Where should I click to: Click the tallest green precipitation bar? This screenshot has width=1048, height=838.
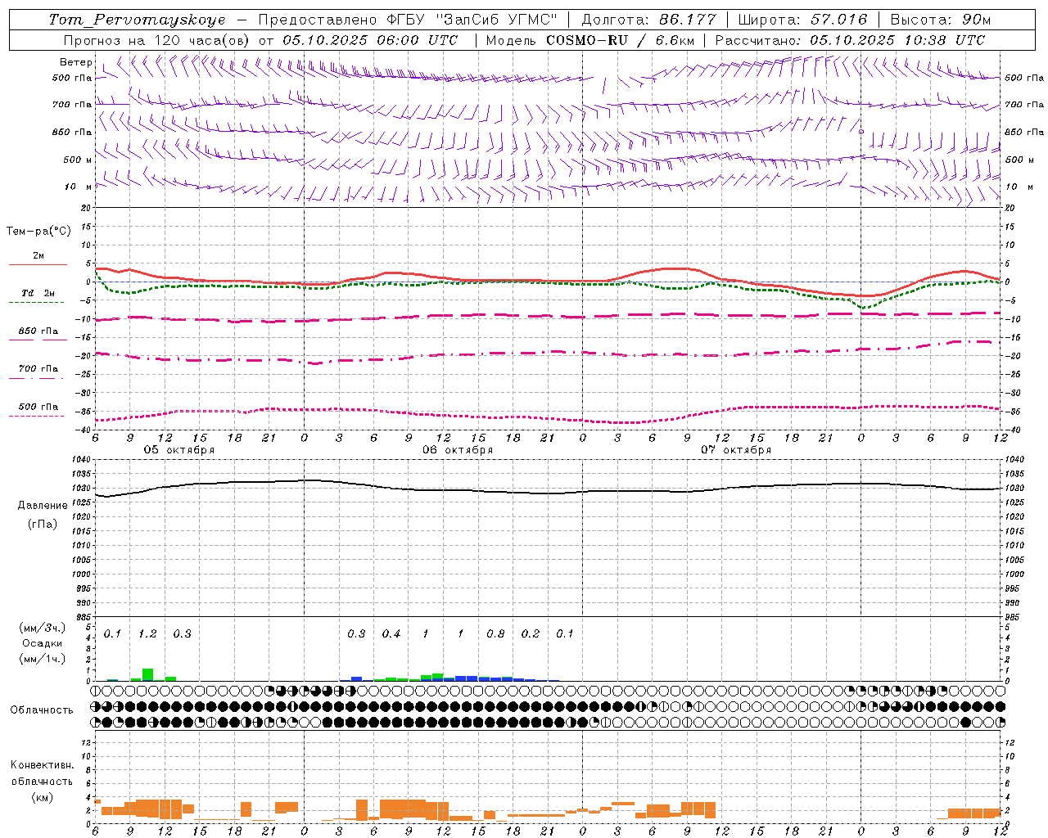pyautogui.click(x=147, y=674)
